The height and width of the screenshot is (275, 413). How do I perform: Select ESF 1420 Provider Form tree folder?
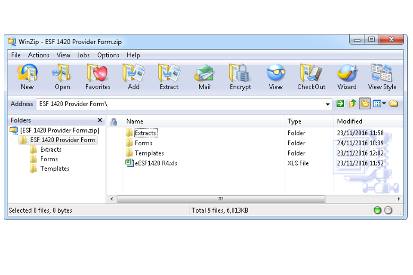[x=62, y=140]
